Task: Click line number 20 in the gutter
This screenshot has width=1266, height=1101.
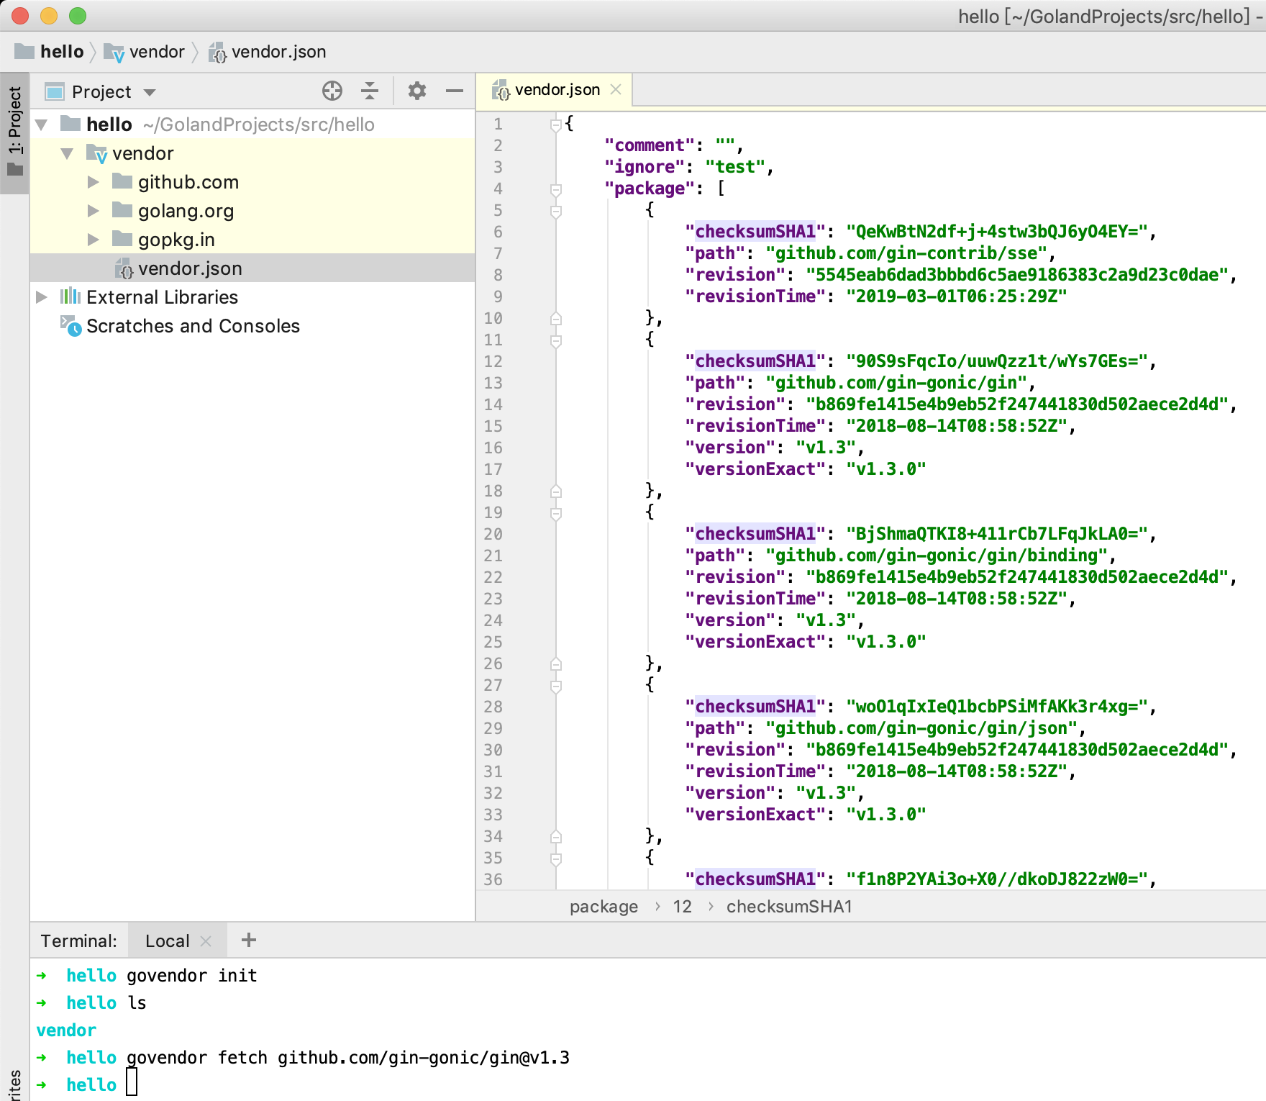Action: (x=493, y=534)
